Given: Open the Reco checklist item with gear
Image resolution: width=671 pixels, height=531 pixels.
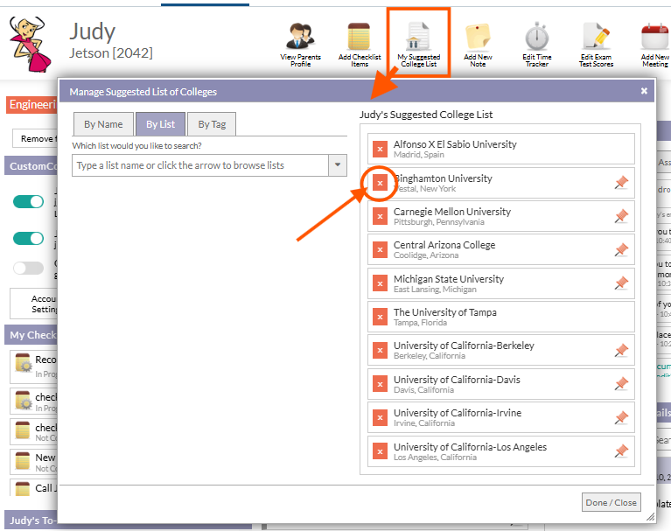Looking at the screenshot, I should click(x=34, y=367).
